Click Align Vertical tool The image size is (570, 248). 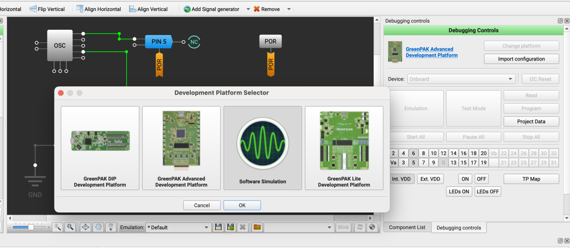point(148,9)
